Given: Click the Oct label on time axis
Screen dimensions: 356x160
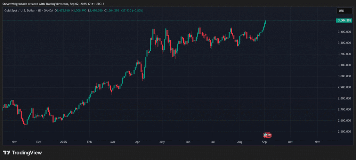Looking at the screenshot, I should point(290,142).
